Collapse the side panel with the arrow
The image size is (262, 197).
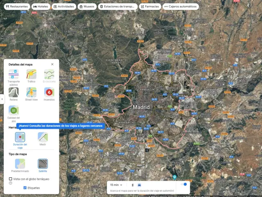pyautogui.click(x=2, y=99)
